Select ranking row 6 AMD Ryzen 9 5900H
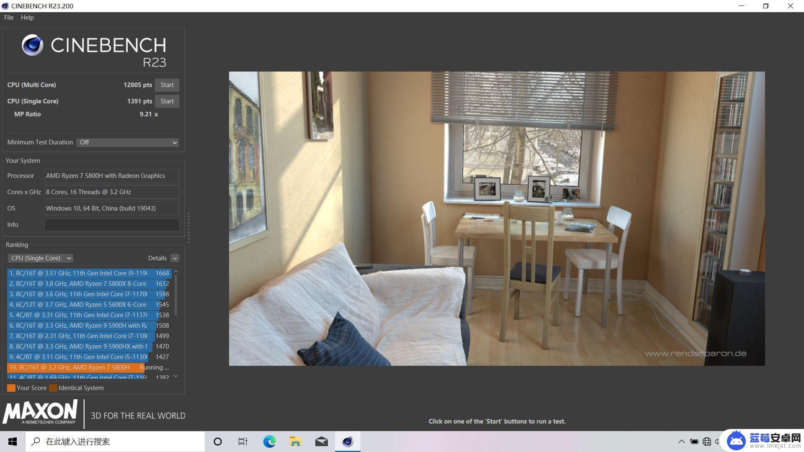 tap(89, 326)
